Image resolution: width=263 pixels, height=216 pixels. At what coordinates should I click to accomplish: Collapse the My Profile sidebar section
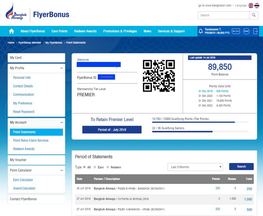62,68
